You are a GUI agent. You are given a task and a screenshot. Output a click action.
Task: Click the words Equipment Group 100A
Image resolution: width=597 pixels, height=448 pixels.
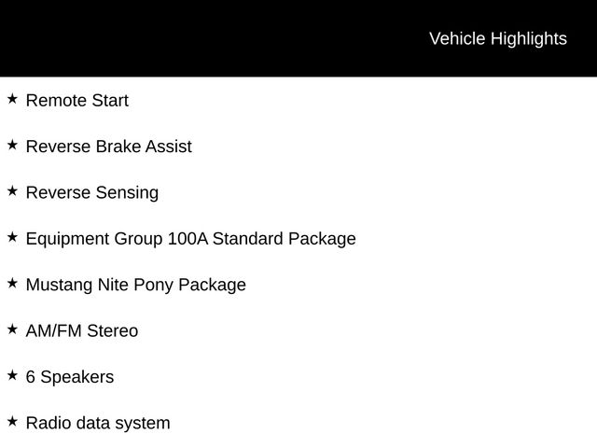[x=117, y=239]
